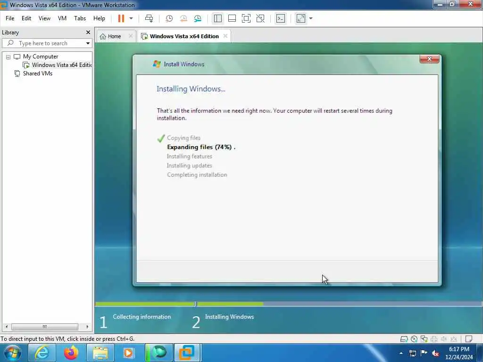Click the sound card status icon
483x362 pixels.
point(444,339)
